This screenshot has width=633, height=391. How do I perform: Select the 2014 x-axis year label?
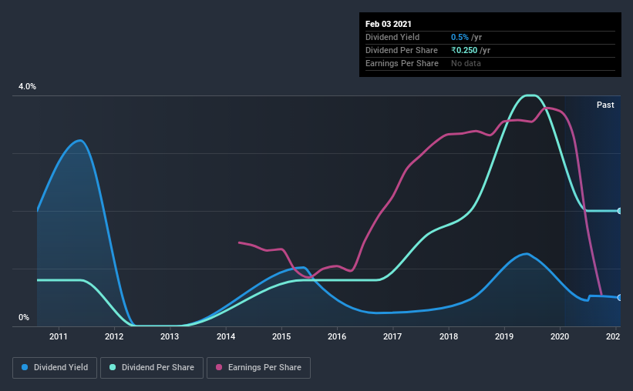pos(226,336)
